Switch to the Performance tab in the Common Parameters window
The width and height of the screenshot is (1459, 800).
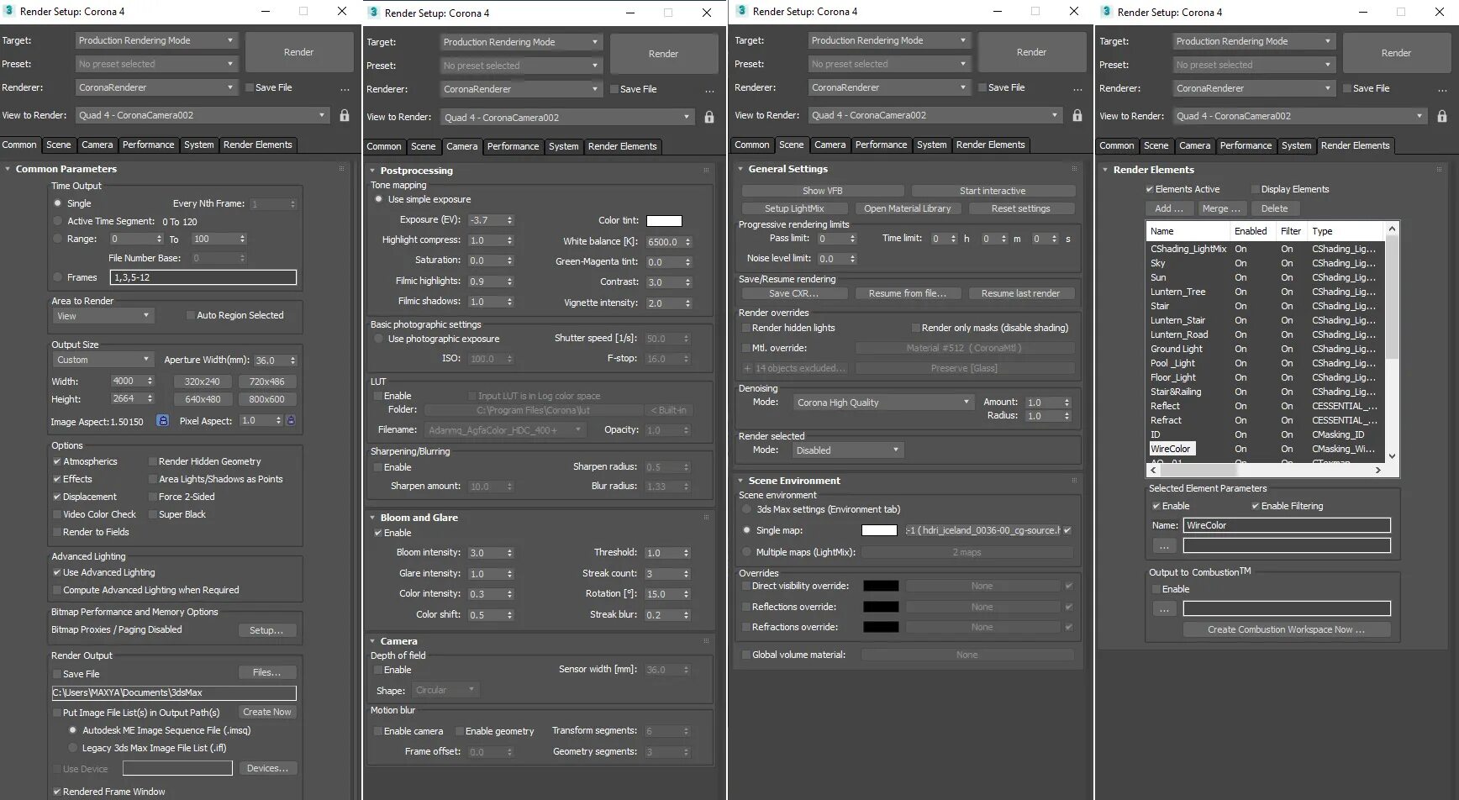click(x=149, y=145)
